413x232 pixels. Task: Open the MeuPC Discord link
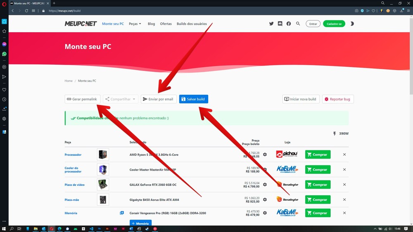(280, 23)
